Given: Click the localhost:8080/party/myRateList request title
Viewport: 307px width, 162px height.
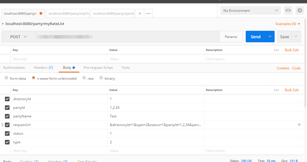Looking at the screenshot, I should point(35,24).
